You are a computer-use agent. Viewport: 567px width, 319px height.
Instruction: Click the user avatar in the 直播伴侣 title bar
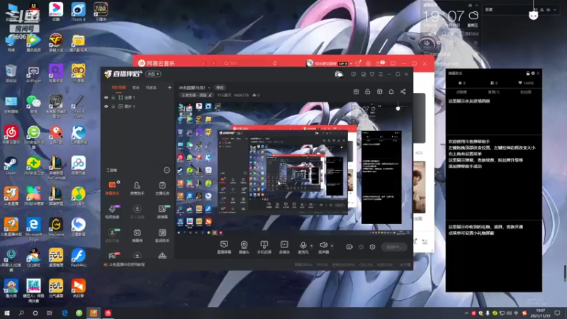(339, 74)
